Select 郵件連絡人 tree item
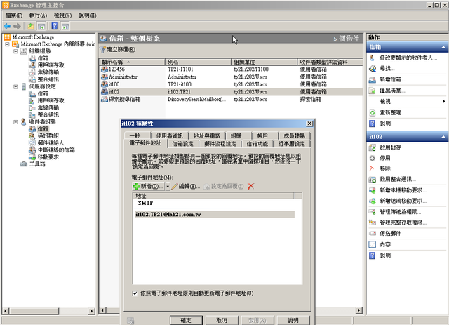Screen dimensions: 449x325 tap(51, 143)
